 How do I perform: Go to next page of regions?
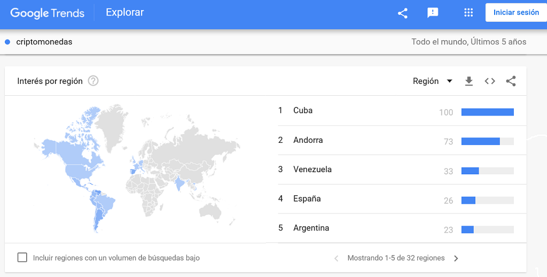(x=456, y=258)
